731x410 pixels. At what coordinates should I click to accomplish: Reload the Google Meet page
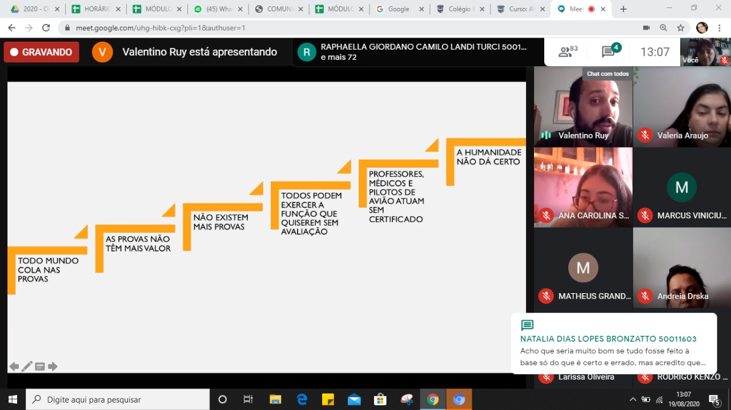(46, 28)
